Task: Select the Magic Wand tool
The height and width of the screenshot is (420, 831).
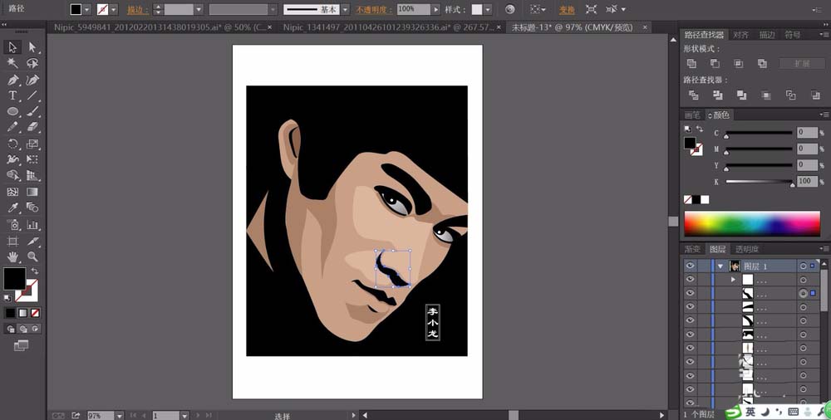Action: 12,64
